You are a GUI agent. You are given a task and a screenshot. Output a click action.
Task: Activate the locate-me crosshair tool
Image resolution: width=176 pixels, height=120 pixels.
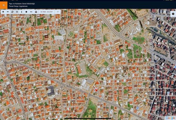17,12
